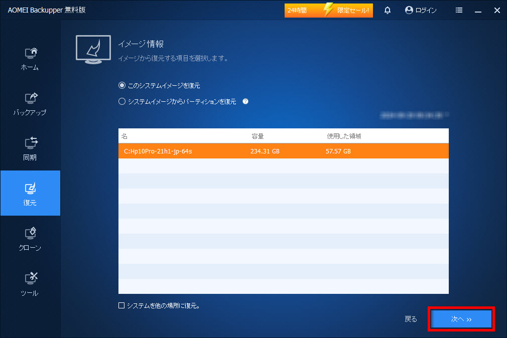The width and height of the screenshot is (507, 338).
Task: Open the hamburger menu in title bar
Action: tap(459, 10)
